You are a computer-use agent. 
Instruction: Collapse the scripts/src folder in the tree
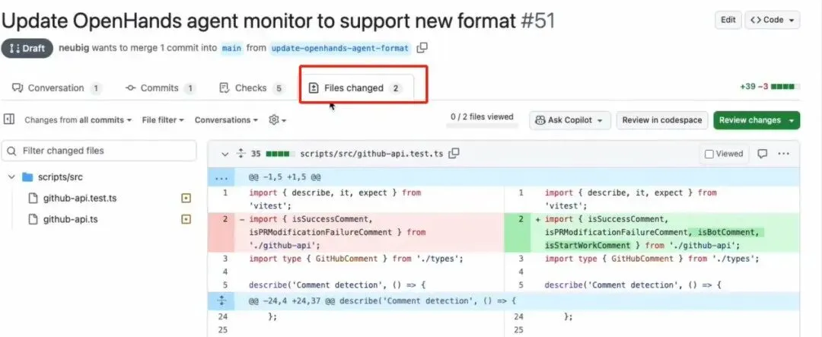click(x=11, y=177)
